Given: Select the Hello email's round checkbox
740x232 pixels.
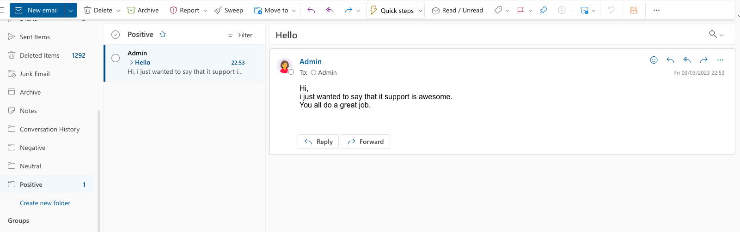Looking at the screenshot, I should (x=116, y=58).
